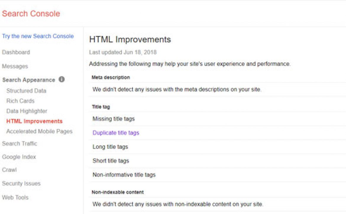
Task: Select HTML Improvements in sidebar
Action: [34, 121]
